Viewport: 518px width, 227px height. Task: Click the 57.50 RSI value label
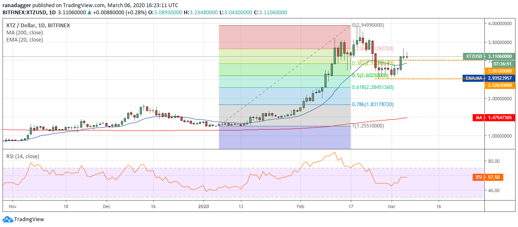[x=494, y=177]
